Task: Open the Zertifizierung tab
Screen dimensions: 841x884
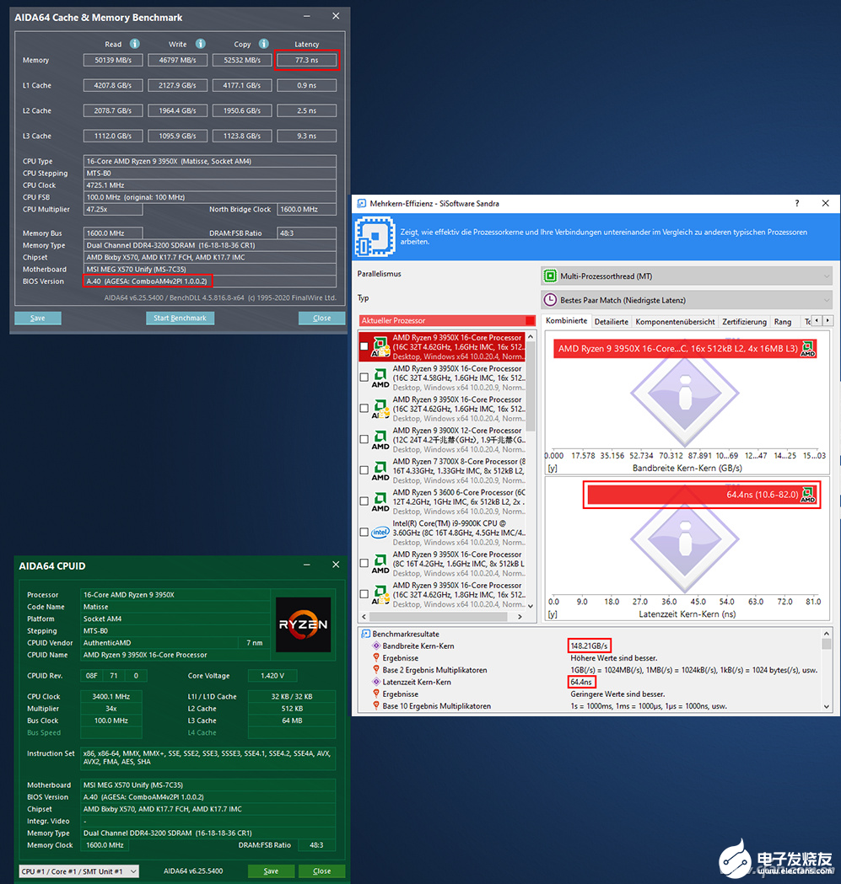Action: [x=745, y=321]
